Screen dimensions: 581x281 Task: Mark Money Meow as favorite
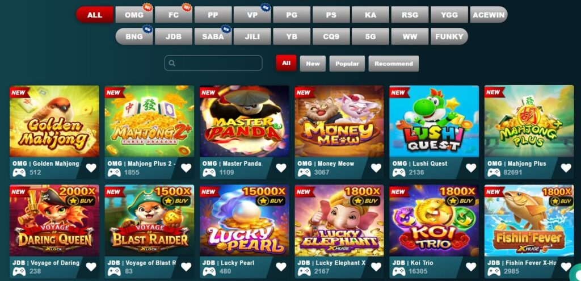click(x=376, y=168)
